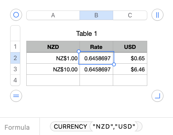Select the $0.65 USD cell
Viewport: 173px width, 135px height.
pos(130,58)
